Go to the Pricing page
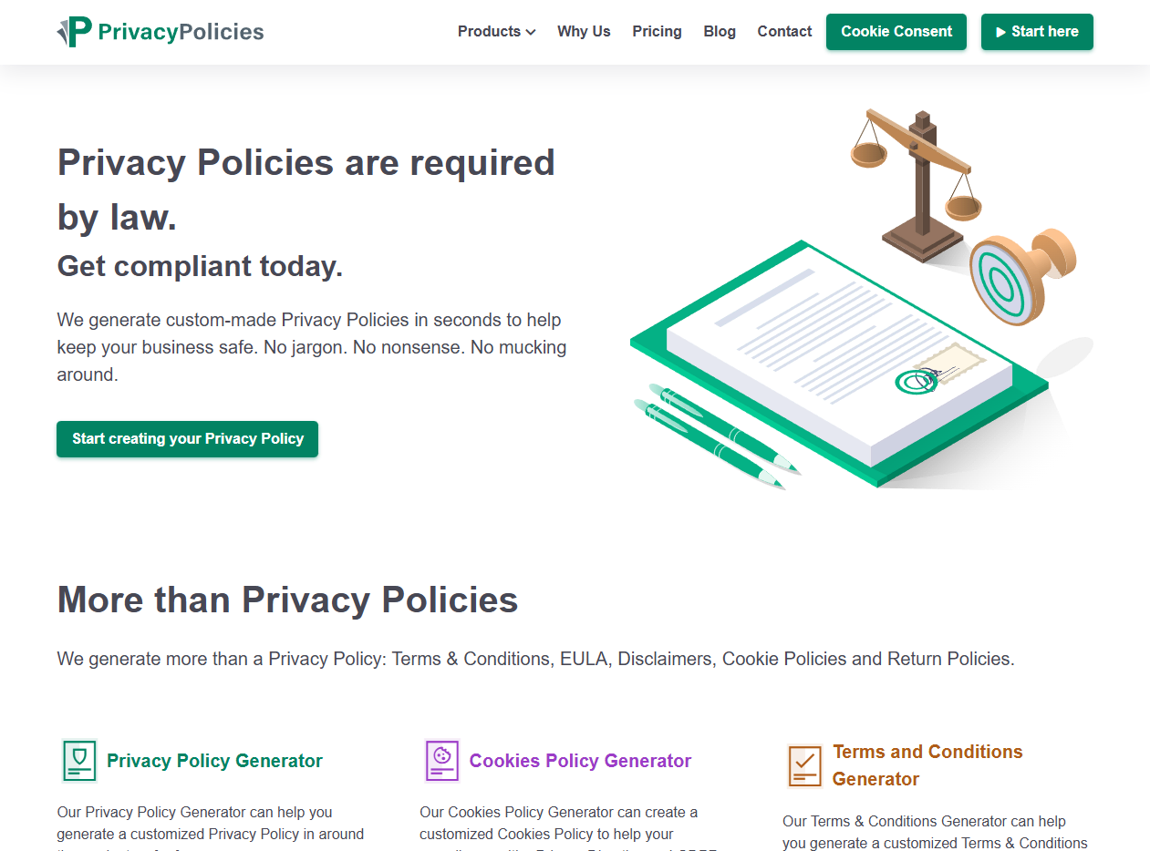The width and height of the screenshot is (1150, 851). coord(657,32)
